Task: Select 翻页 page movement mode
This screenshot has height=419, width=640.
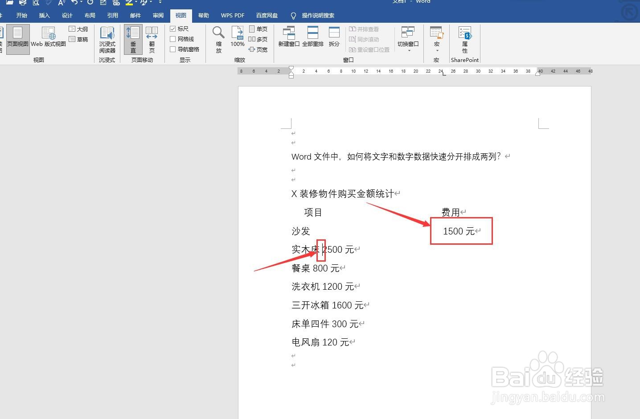Action: (152, 38)
